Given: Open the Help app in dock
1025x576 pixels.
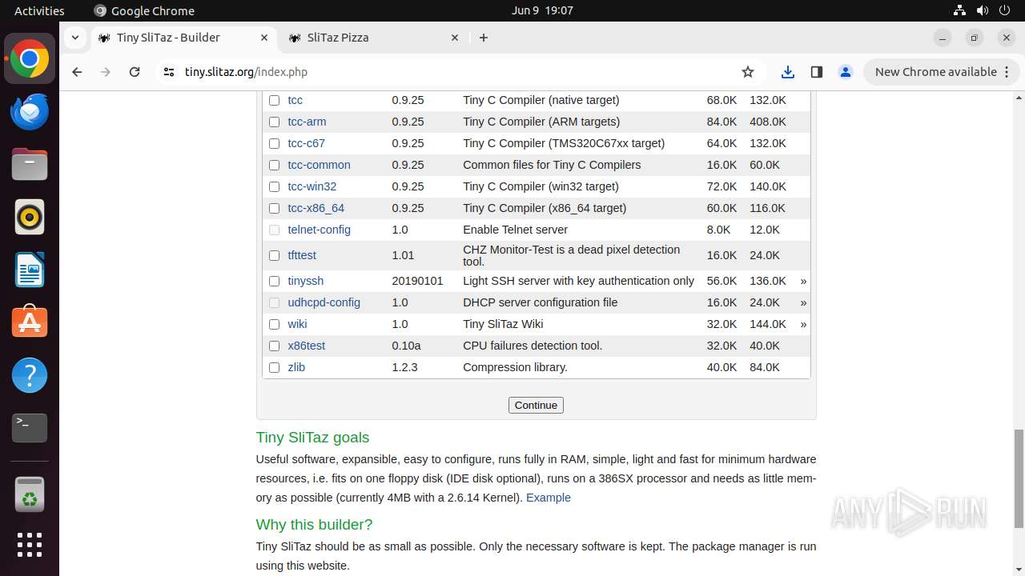Looking at the screenshot, I should (30, 375).
